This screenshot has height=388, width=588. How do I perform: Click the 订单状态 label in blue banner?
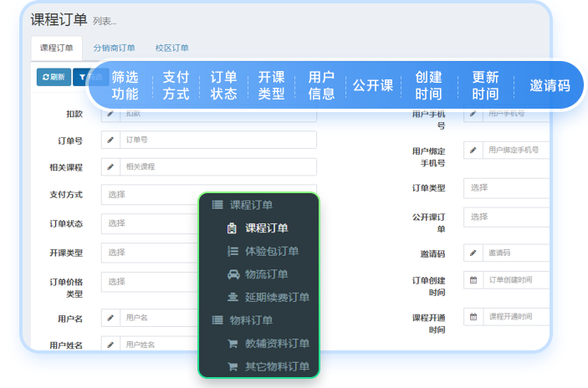tap(224, 85)
